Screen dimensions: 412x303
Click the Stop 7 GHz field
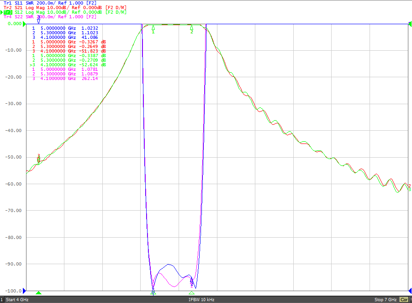(386, 300)
